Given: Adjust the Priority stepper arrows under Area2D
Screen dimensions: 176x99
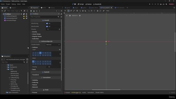Looking at the screenshot, I should click(x=59, y=29).
